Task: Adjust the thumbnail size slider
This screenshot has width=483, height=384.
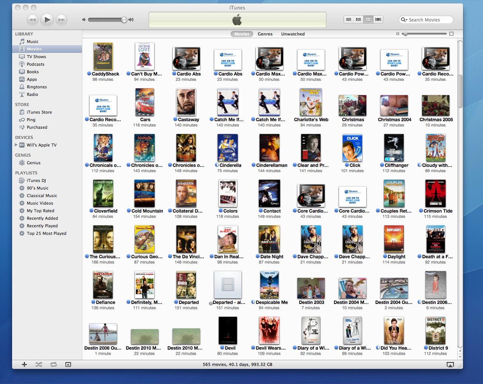Action: 405,34
